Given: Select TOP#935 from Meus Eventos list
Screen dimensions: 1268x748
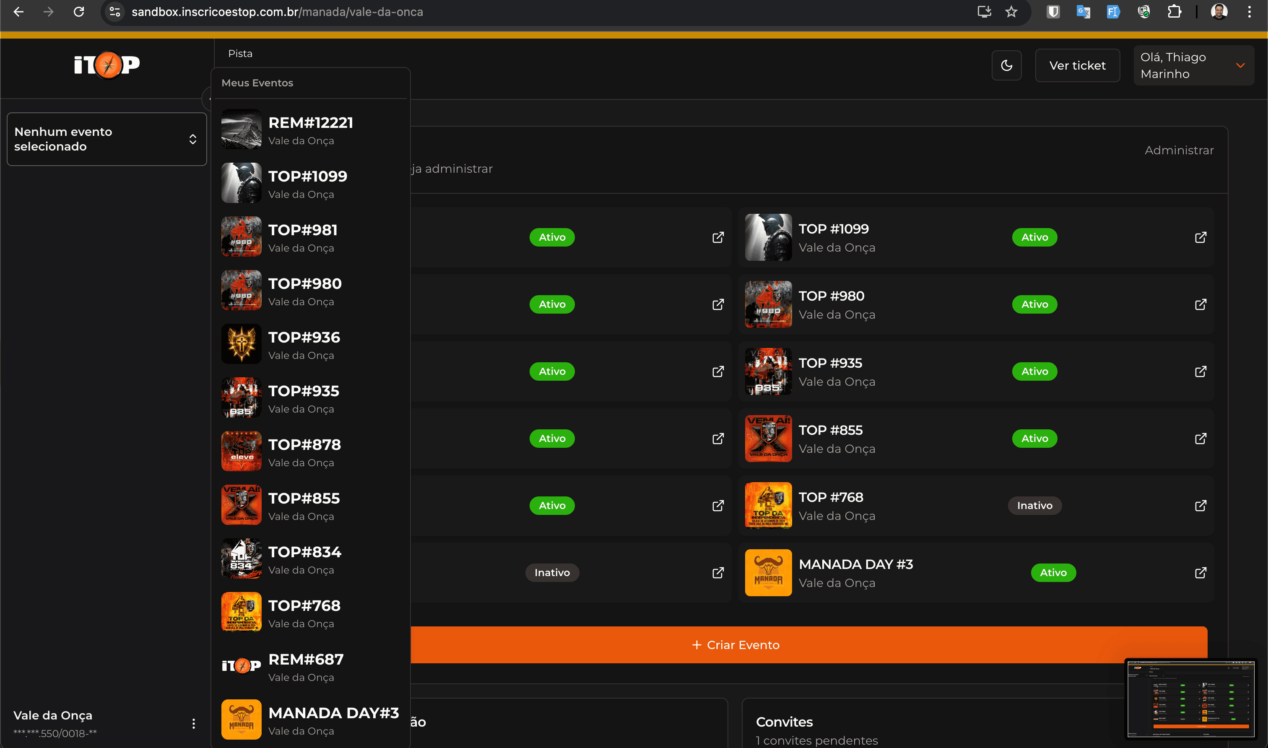Looking at the screenshot, I should tap(310, 398).
